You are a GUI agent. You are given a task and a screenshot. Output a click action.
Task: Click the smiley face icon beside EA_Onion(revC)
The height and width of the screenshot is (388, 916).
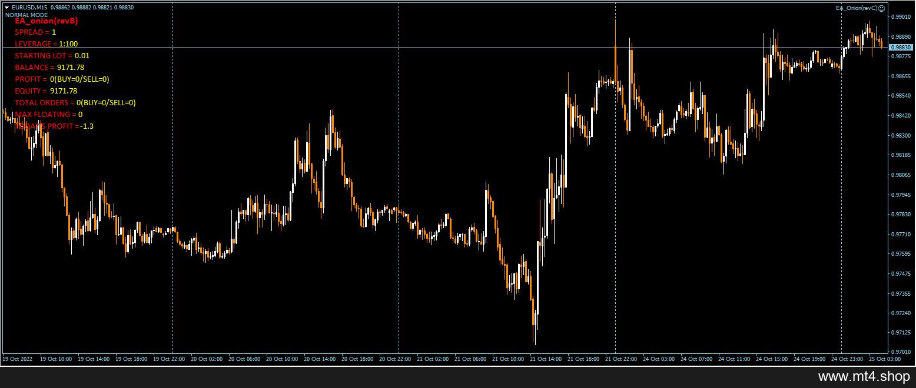pos(882,8)
